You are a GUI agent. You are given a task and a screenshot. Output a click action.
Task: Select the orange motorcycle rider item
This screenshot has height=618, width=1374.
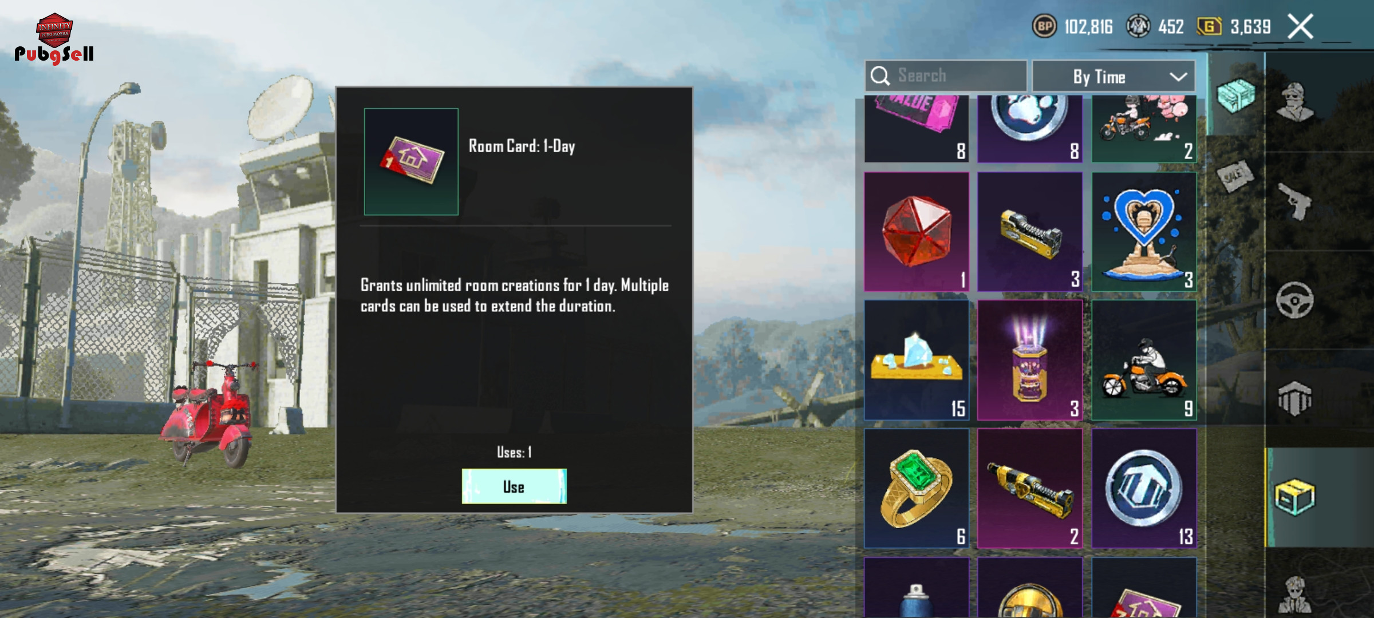click(x=1144, y=360)
